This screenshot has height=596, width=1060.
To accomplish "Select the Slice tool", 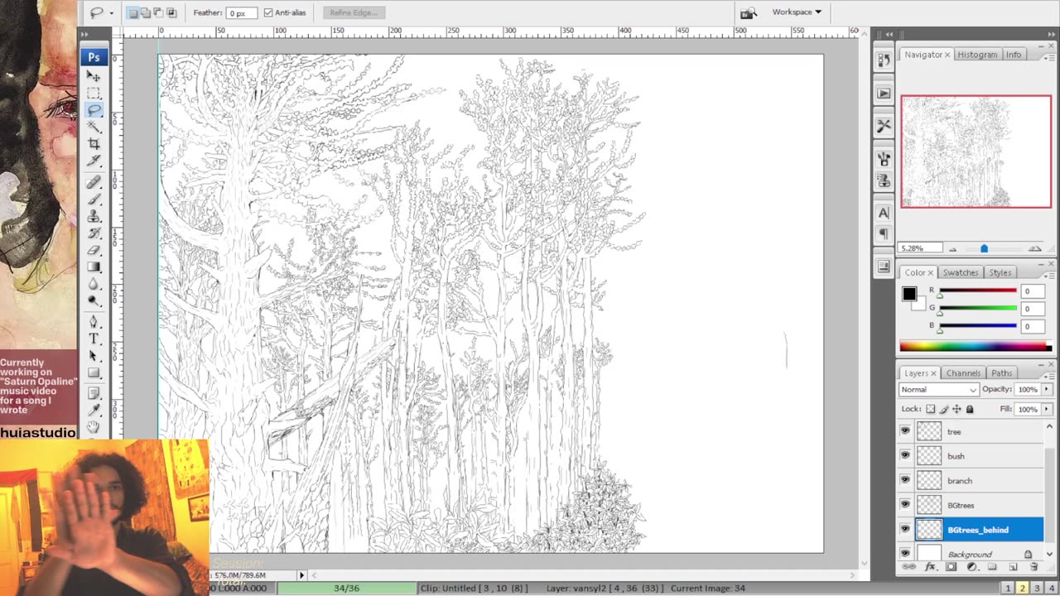I will [x=94, y=161].
